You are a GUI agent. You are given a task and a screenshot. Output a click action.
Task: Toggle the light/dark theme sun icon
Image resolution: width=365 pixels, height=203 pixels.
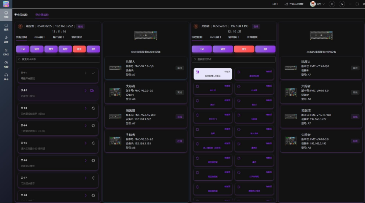332,4
